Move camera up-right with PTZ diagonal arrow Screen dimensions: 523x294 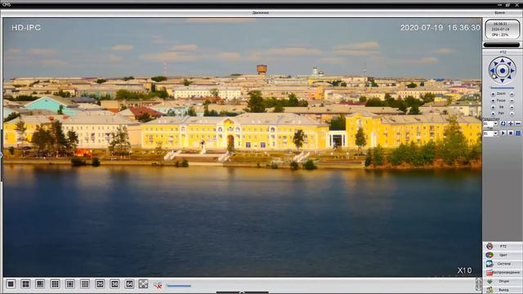[510, 64]
